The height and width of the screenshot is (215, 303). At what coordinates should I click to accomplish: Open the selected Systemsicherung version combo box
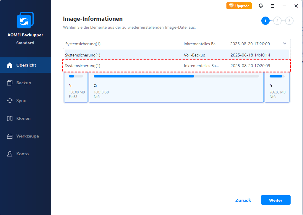click(x=176, y=44)
